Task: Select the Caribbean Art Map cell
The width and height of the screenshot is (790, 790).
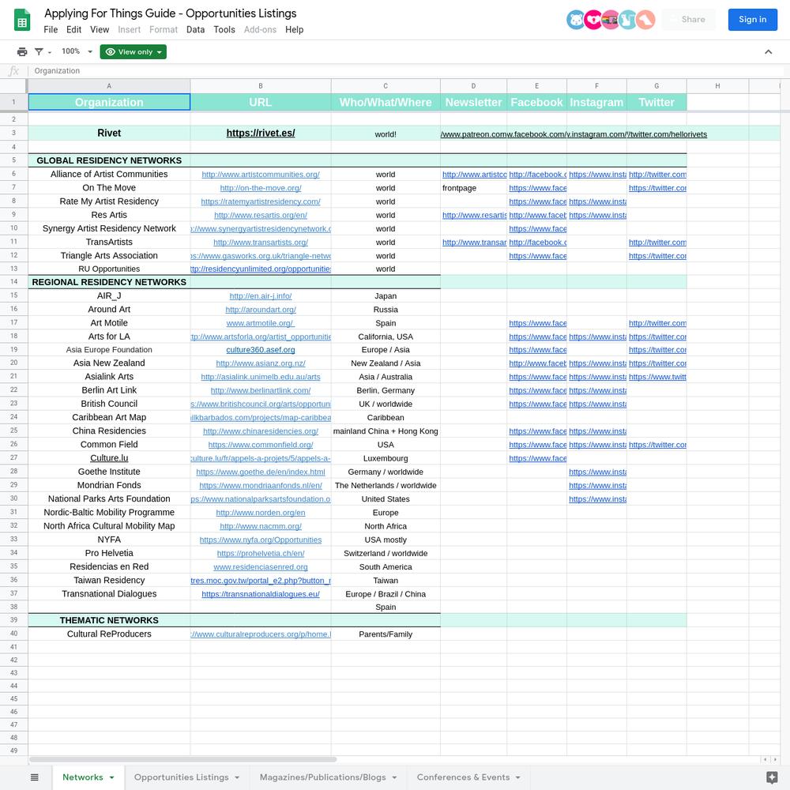Action: [x=109, y=417]
